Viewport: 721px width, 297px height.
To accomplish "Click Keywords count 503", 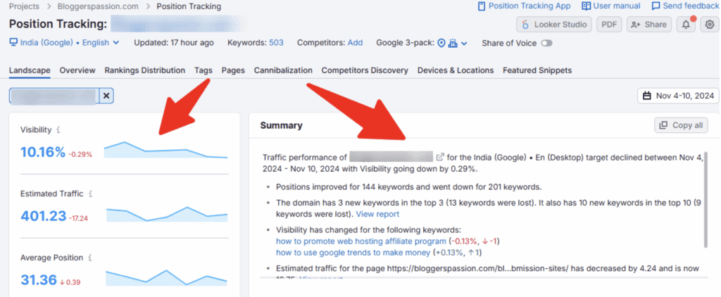I will click(276, 43).
